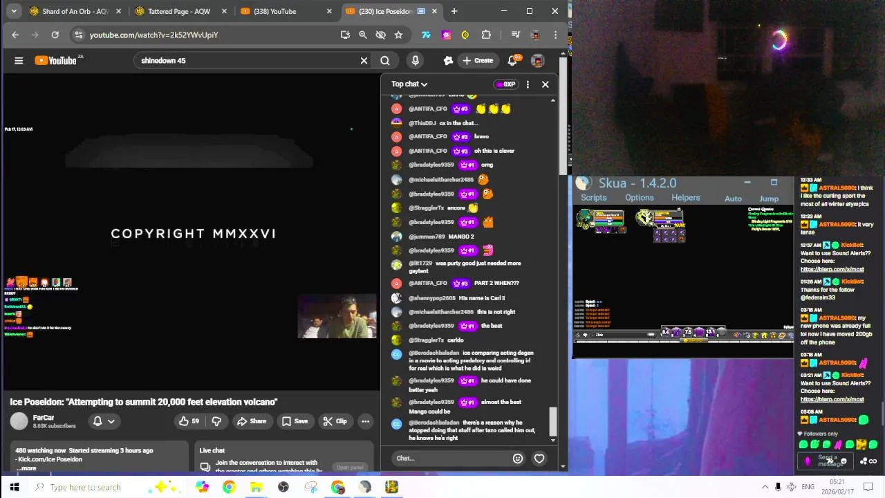Clear the YouTube search box text
The width and height of the screenshot is (885, 498).
[x=364, y=60]
